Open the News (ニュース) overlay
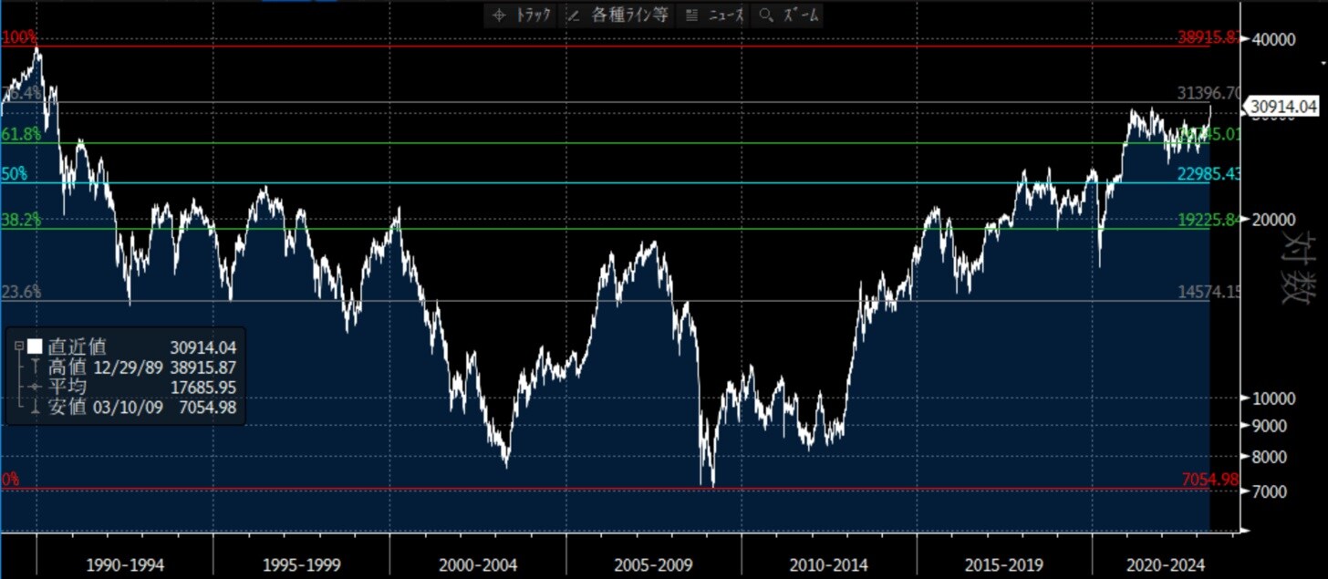 tap(714, 15)
